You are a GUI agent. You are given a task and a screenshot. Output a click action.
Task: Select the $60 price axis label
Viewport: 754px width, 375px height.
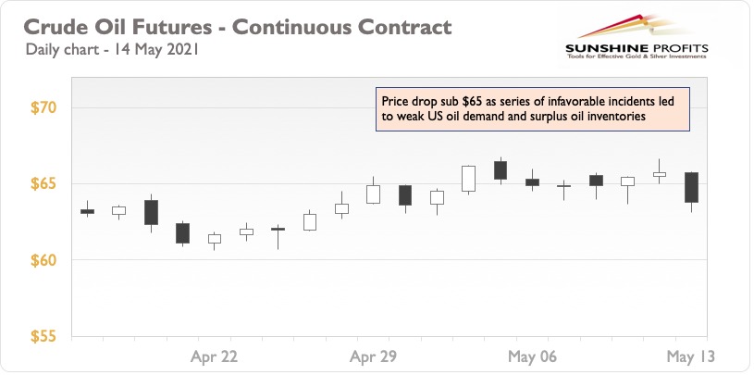tap(43, 260)
